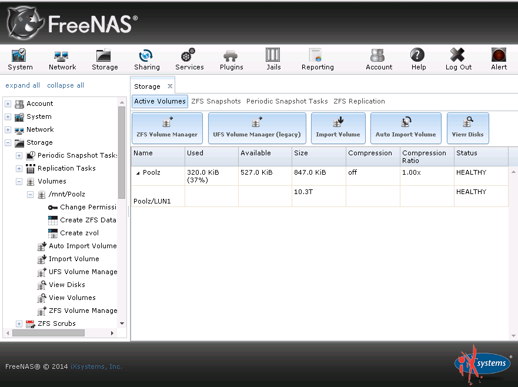Click the Log Out icon
The width and height of the screenshot is (518, 387).
(x=458, y=59)
